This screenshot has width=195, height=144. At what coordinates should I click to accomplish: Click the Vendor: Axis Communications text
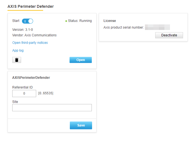coord(34,35)
